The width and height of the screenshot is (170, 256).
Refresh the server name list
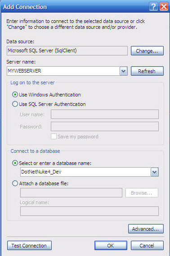[147, 71]
